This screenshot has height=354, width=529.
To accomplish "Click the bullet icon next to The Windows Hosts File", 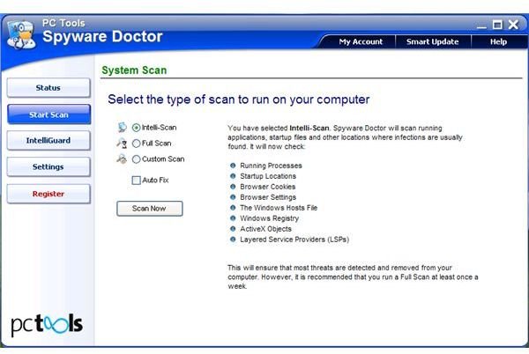I will click(233, 208).
